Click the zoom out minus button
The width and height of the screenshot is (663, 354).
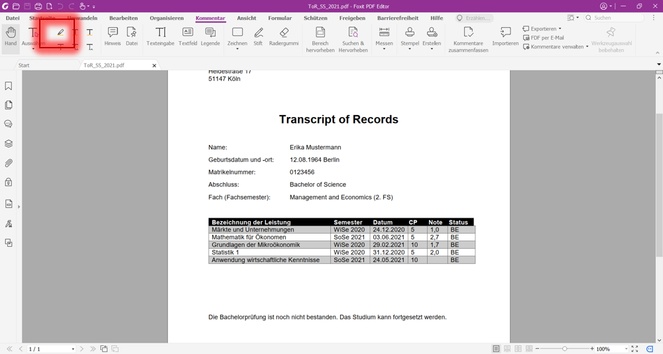click(x=538, y=349)
